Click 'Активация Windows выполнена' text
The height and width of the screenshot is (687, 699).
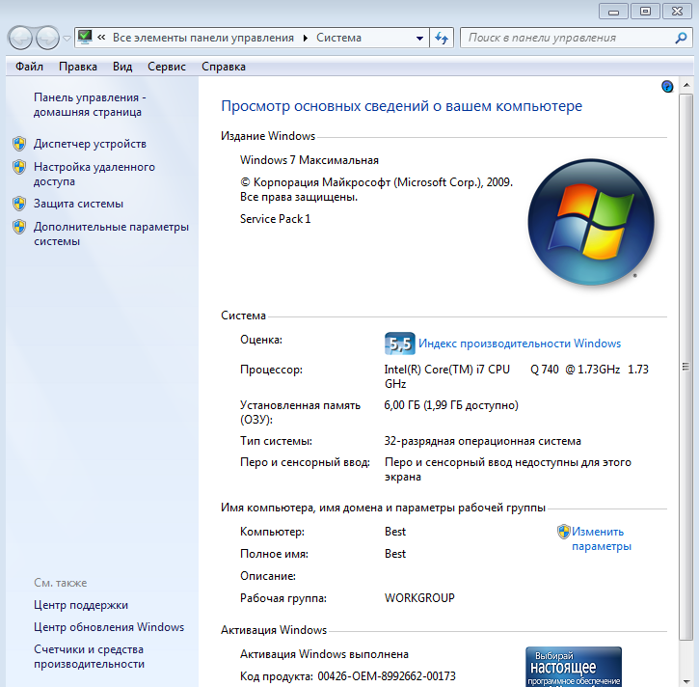coord(324,654)
